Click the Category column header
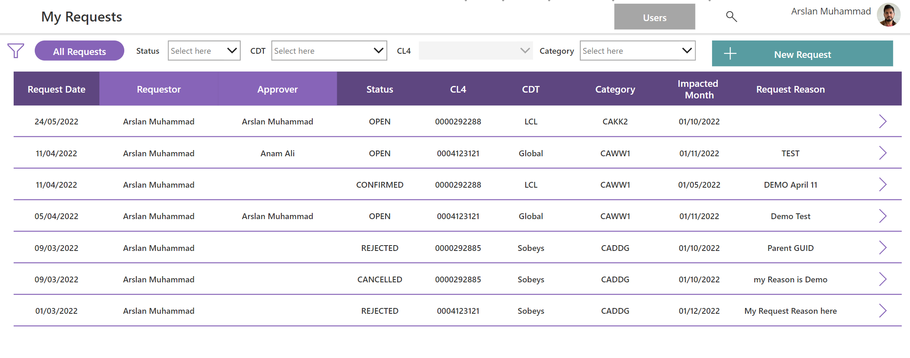 tap(615, 89)
